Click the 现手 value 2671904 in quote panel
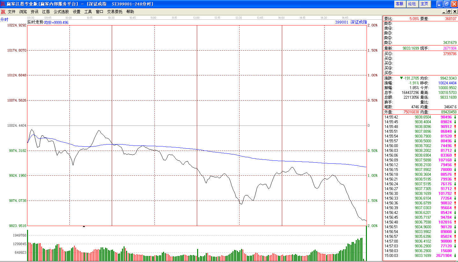Viewport: 458px width, 262px height. [x=450, y=48]
